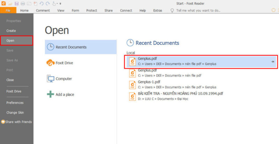The width and height of the screenshot is (279, 144).
Task: Click the Computer monitor icon
Action: 51,79
